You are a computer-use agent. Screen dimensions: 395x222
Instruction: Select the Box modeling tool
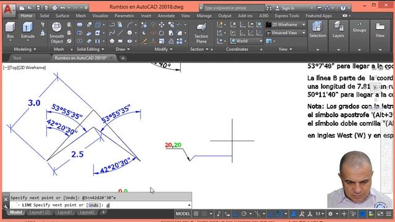[x=10, y=30]
